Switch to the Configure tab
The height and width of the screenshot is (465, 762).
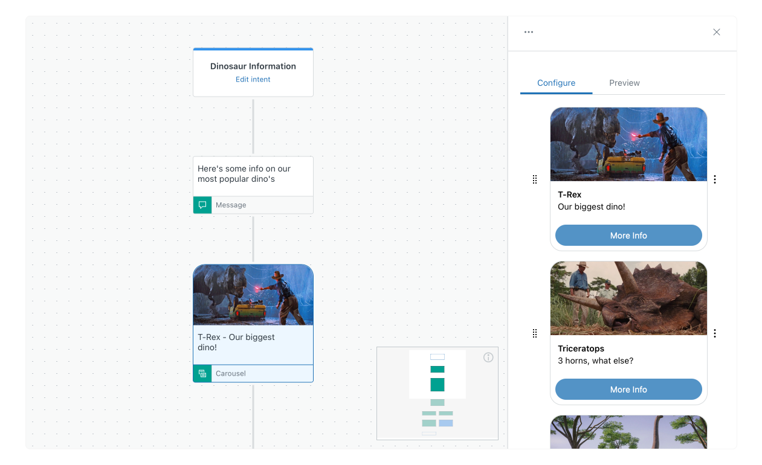(x=556, y=83)
